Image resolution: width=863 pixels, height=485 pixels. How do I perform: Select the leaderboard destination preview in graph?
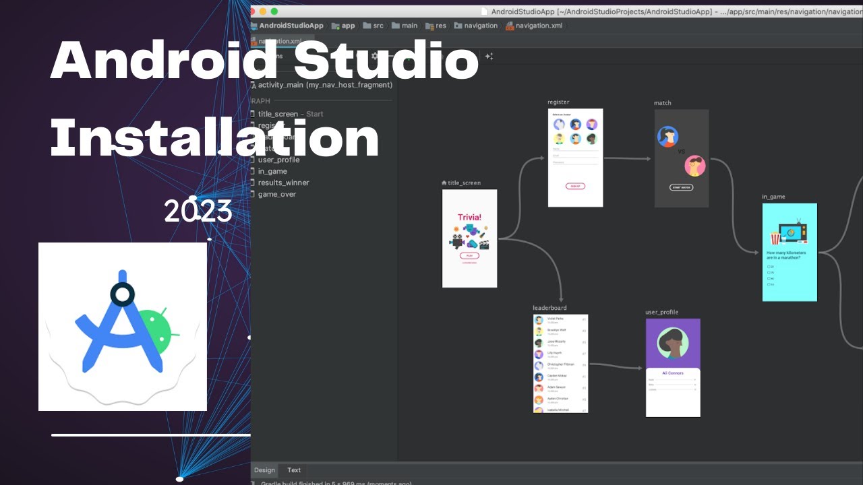560,364
